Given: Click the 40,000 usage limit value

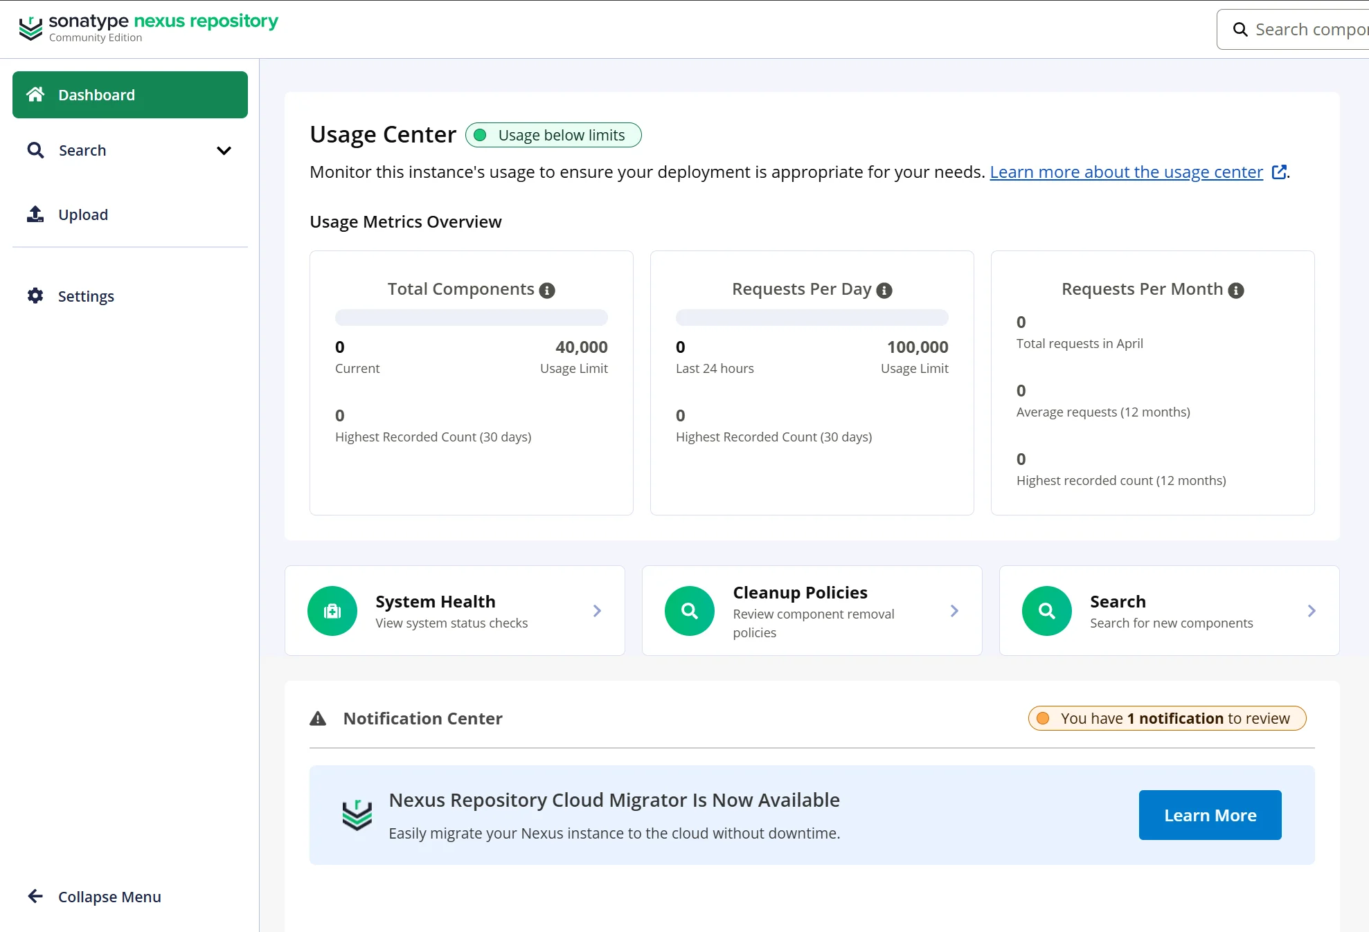Looking at the screenshot, I should click(582, 347).
